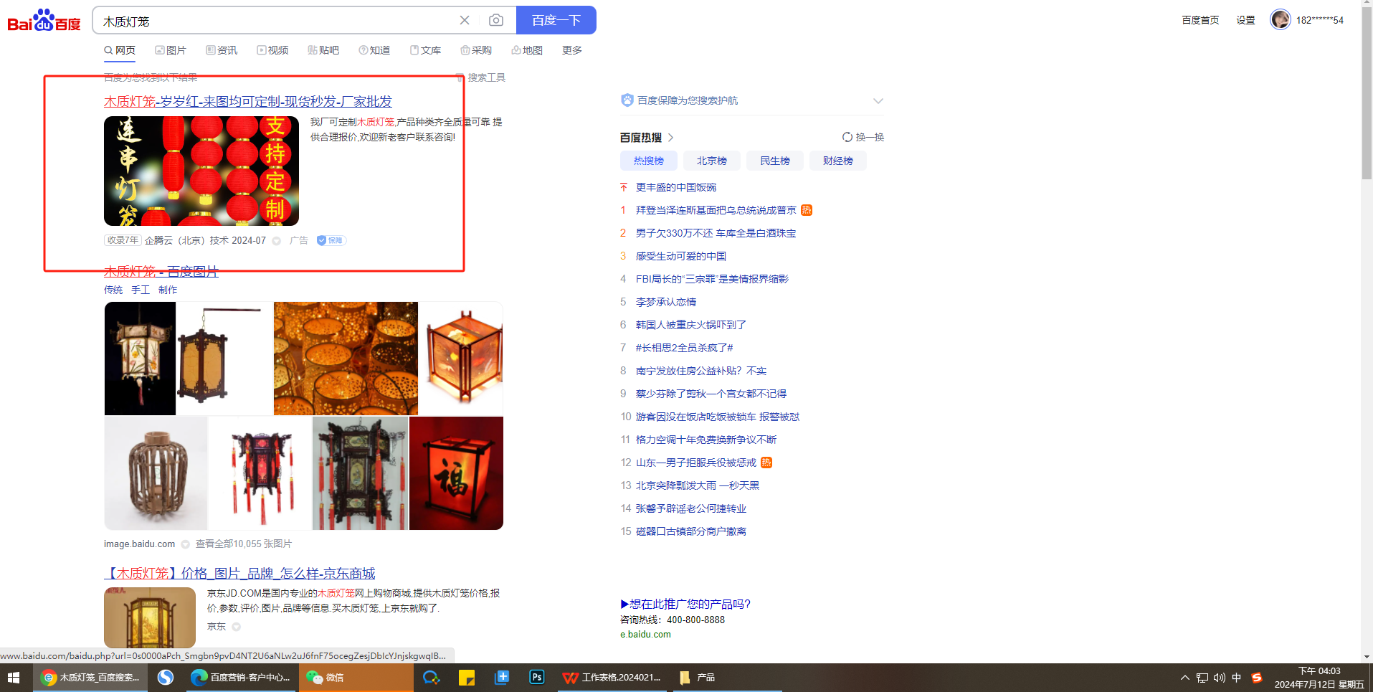Switch to the 资讯 tab
Viewport: 1373px width, 692px height.
click(222, 50)
